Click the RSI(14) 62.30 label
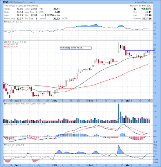Image resolution: width=161 pixels, height=167 pixels. [14, 22]
